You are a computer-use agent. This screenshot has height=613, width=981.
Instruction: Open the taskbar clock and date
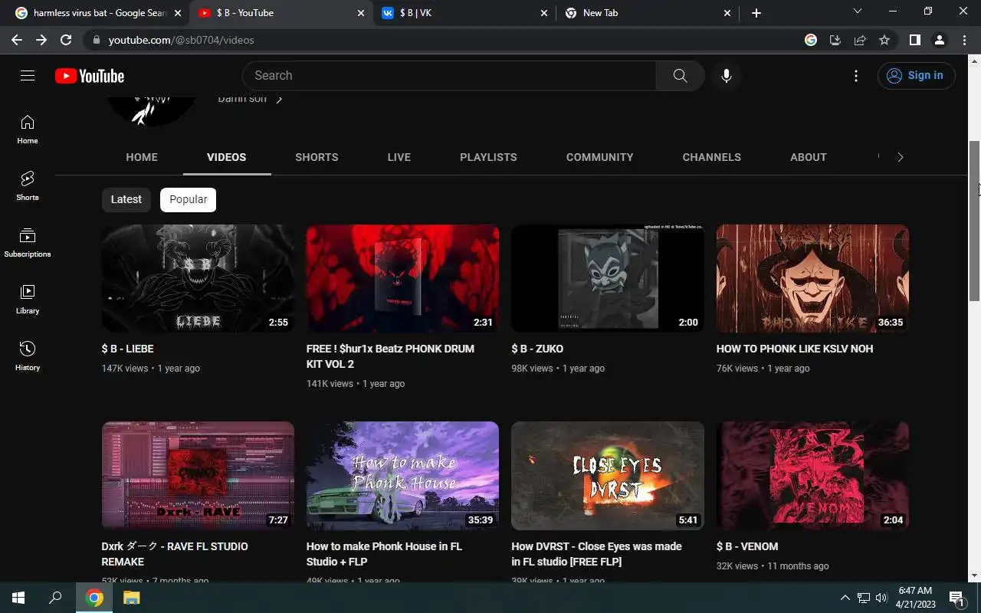click(x=915, y=598)
